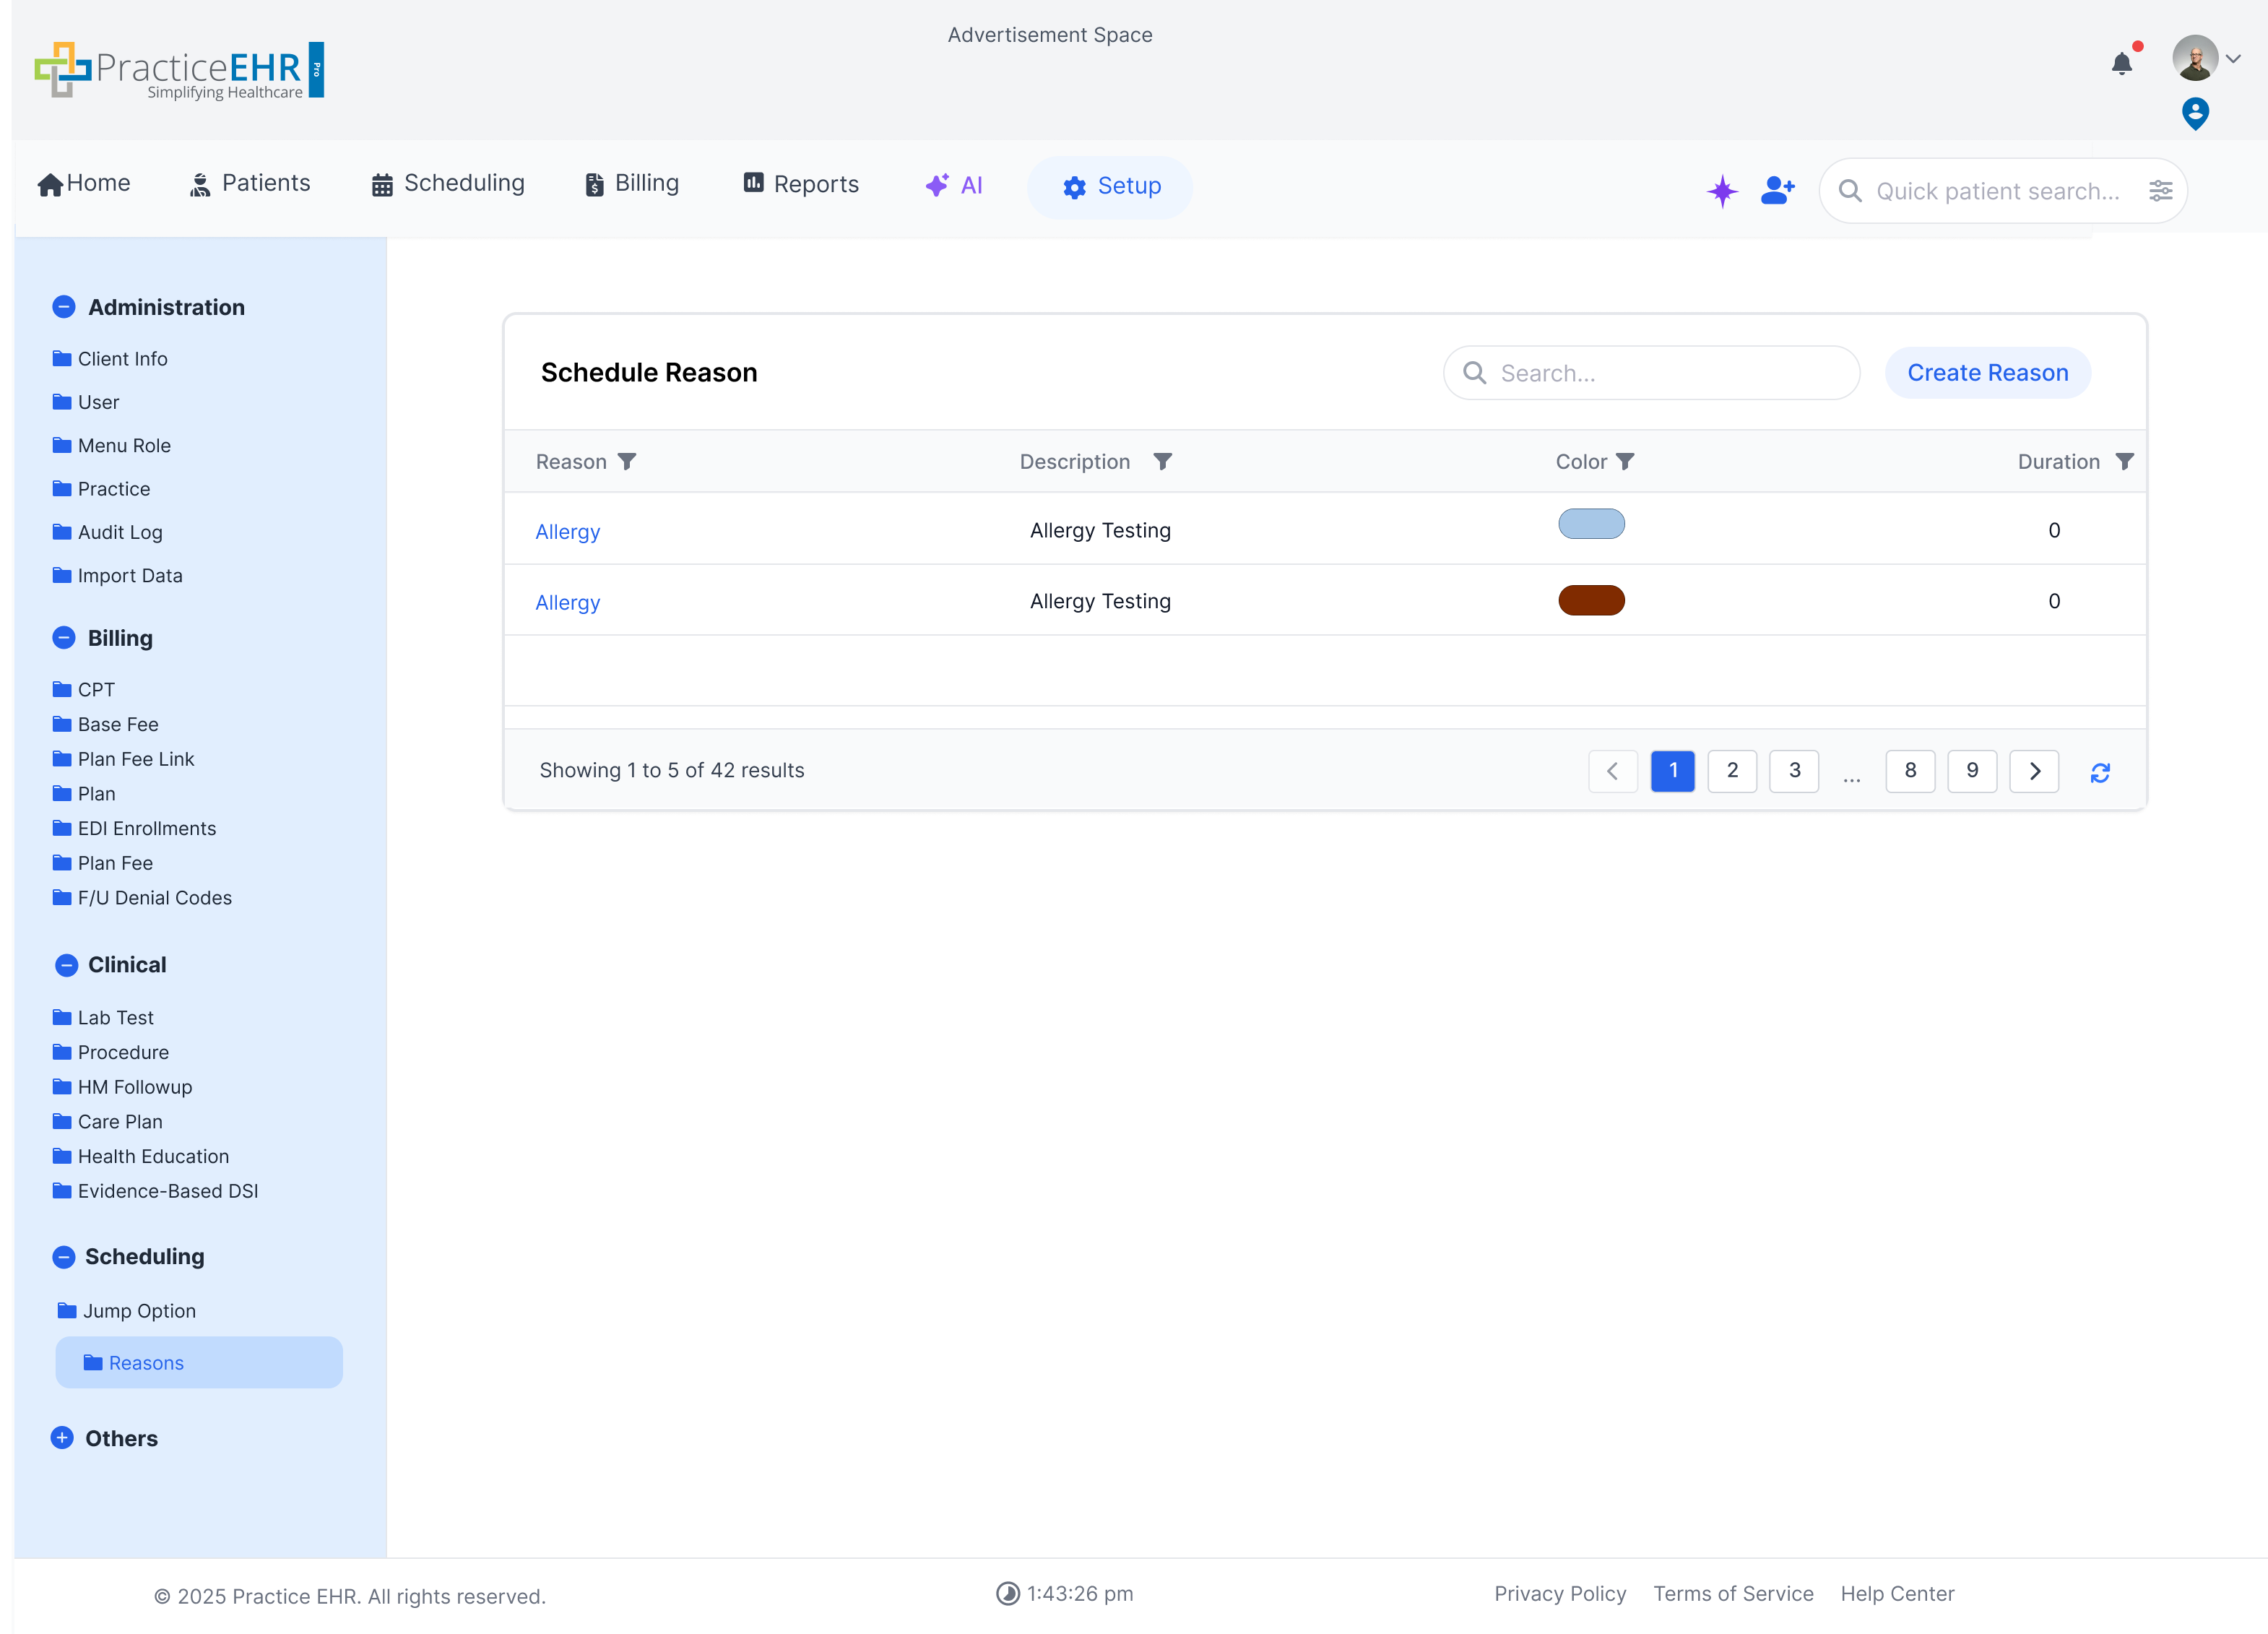Screen dimensions: 2268x1634
Task: Click the brown Allergy color swatch
Action: 1591,600
